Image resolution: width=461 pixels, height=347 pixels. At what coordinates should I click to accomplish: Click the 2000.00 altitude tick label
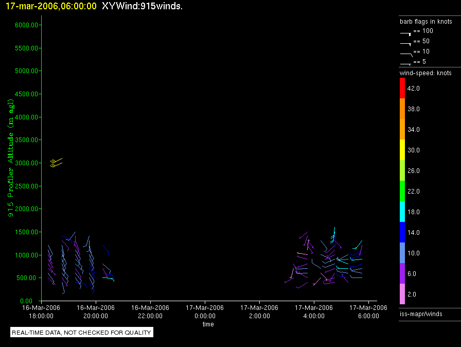(26, 209)
